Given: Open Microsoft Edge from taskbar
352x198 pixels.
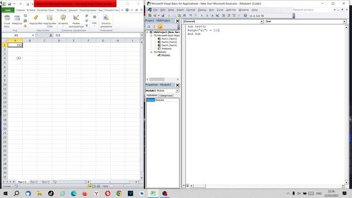Looking at the screenshot, I should pos(73,193).
